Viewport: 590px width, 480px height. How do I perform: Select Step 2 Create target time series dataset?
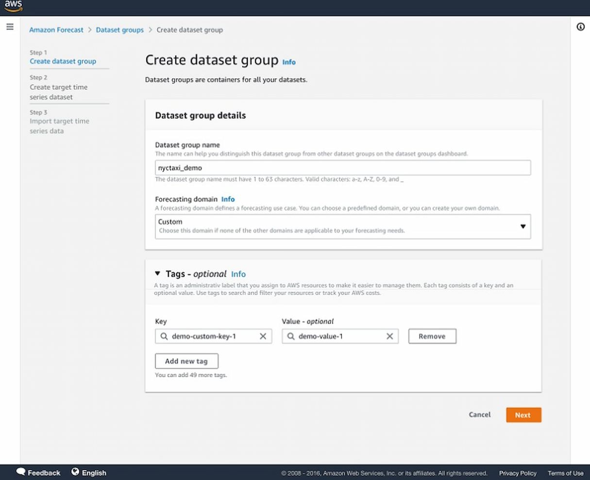click(x=59, y=92)
